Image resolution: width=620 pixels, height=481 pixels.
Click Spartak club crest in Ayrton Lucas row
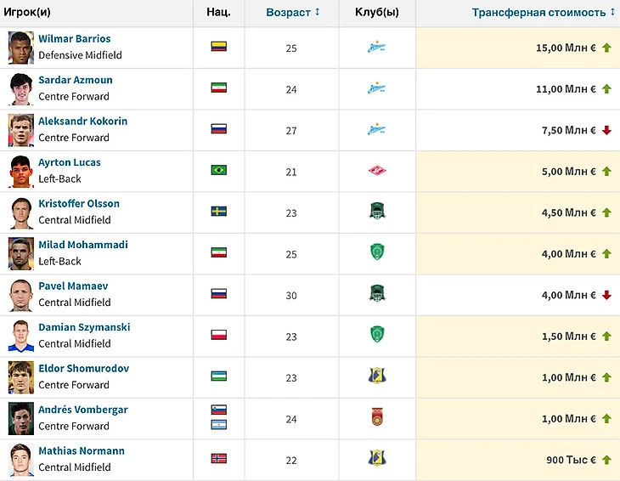click(x=377, y=171)
